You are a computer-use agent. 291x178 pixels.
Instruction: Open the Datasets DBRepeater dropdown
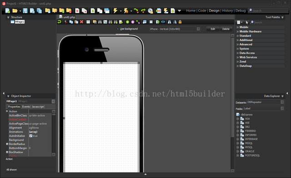coord(282,102)
